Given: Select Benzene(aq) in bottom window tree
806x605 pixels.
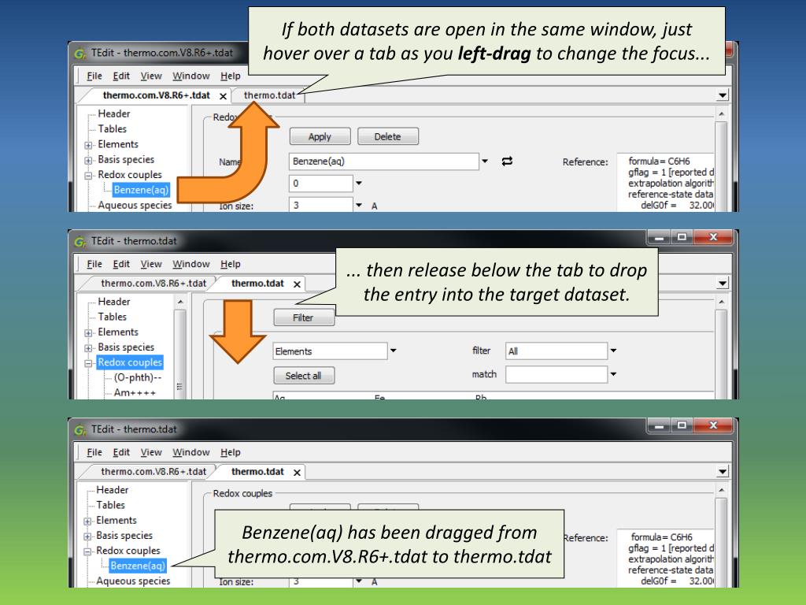Looking at the screenshot, I should click(x=138, y=566).
